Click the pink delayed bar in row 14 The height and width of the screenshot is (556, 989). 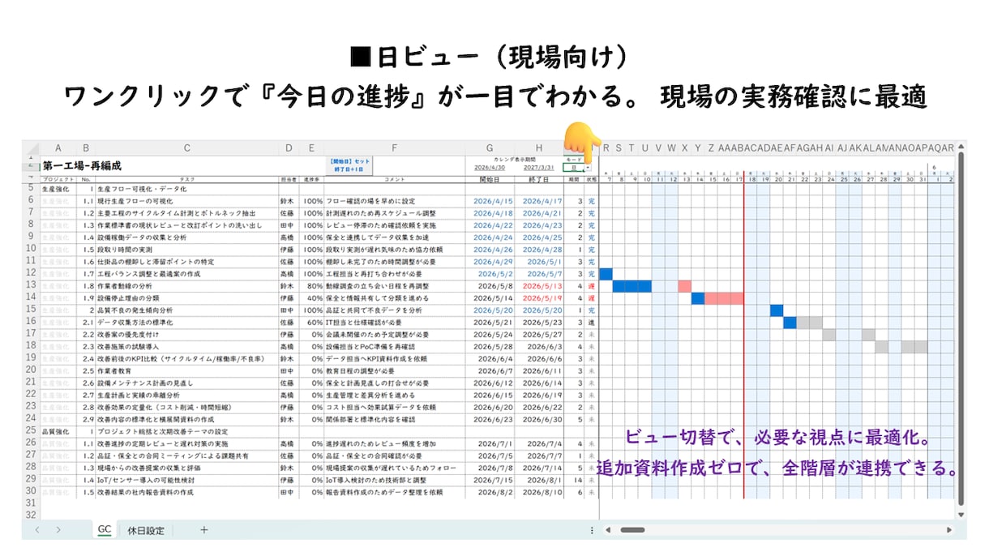[x=724, y=297]
